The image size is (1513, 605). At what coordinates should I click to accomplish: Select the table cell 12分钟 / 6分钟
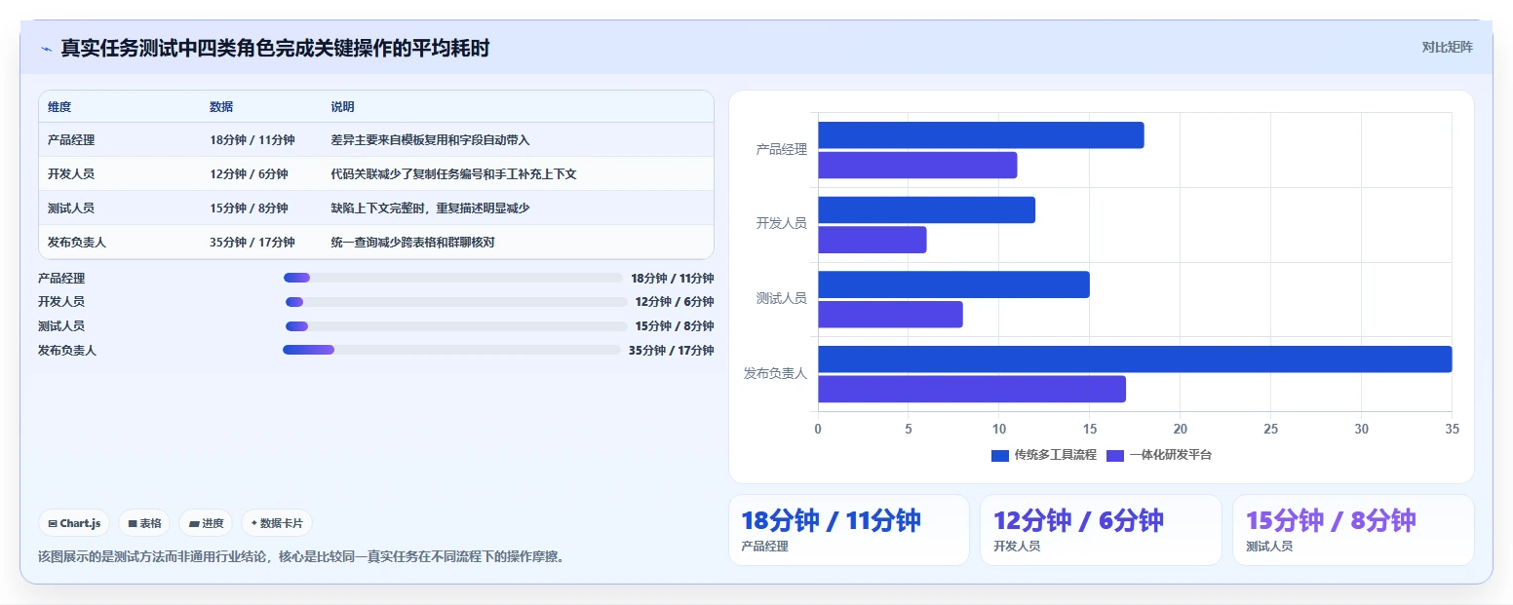click(x=249, y=174)
